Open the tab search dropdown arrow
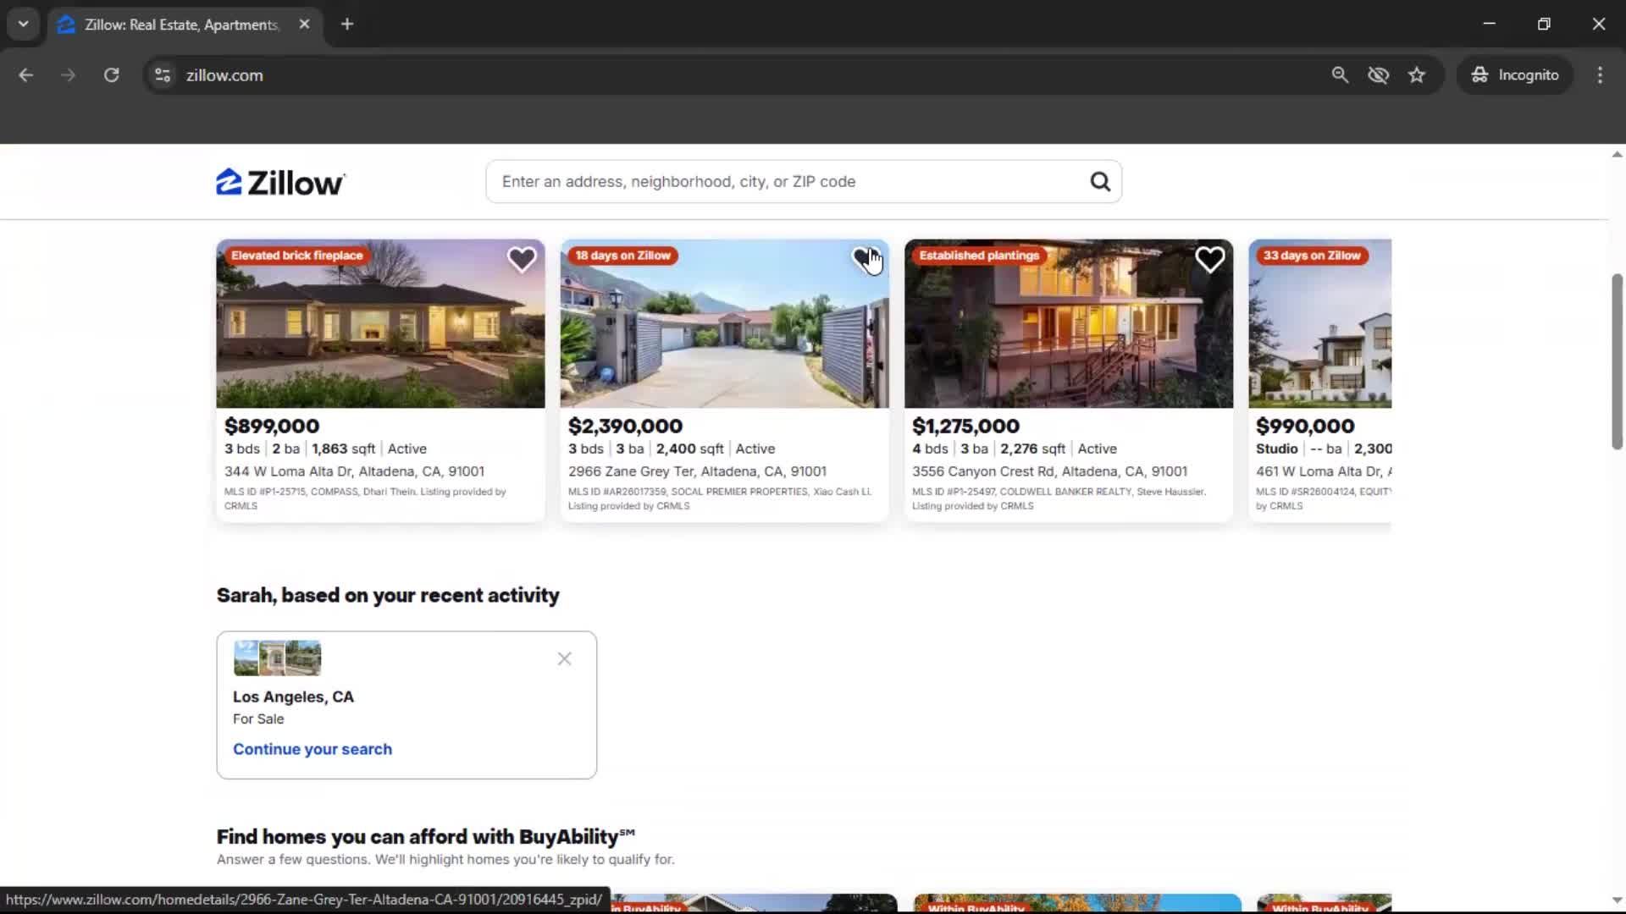The image size is (1626, 914). coord(23,24)
